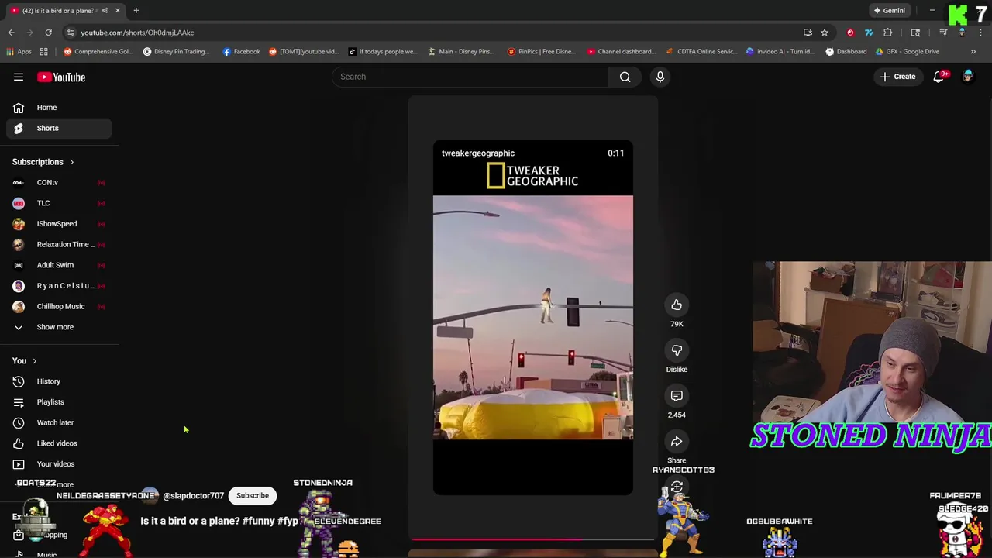Open the Disney Pin Trading bookmark
Screen dimensions: 992x558
176,52
